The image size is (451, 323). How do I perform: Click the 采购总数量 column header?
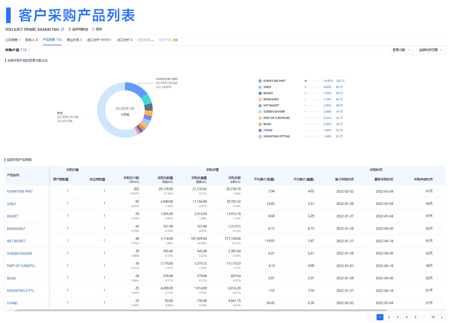point(165,179)
